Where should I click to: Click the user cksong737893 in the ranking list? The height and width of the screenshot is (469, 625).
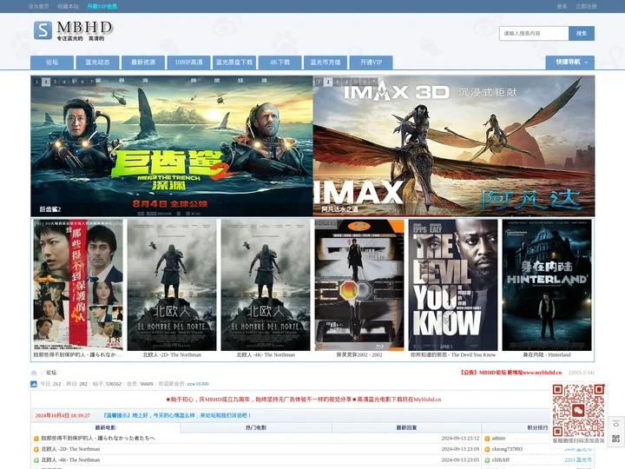[507, 449]
